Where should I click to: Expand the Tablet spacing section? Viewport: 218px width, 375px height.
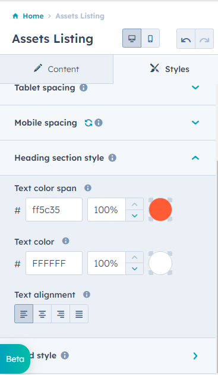[195, 87]
